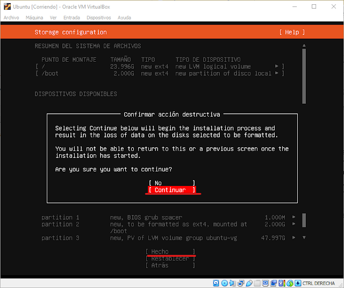The height and width of the screenshot is (288, 344).
Task: Select the Restablecer button
Action: pyautogui.click(x=170, y=258)
